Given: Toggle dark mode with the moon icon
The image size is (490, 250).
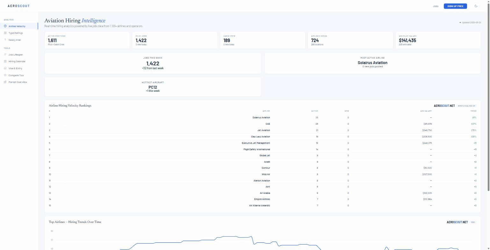Looking at the screenshot, I should (476, 6).
